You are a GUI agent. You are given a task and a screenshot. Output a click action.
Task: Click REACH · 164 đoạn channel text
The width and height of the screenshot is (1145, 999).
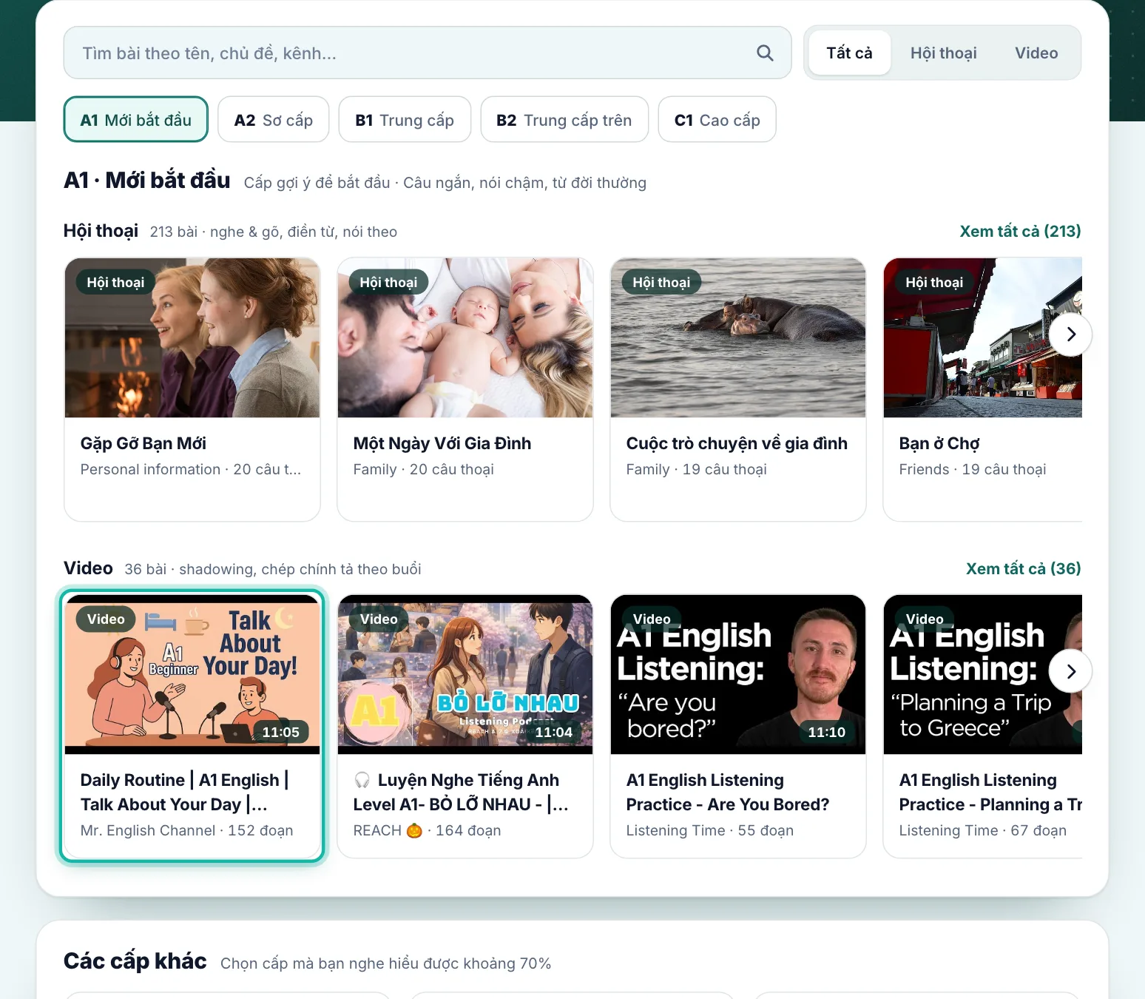pyautogui.click(x=427, y=830)
